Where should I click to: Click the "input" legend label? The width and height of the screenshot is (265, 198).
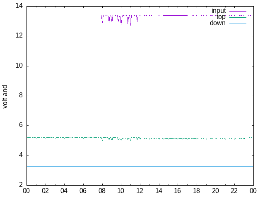coord(219,11)
